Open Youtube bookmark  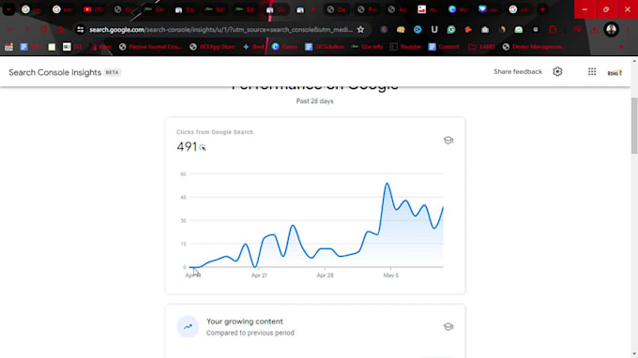(x=405, y=47)
